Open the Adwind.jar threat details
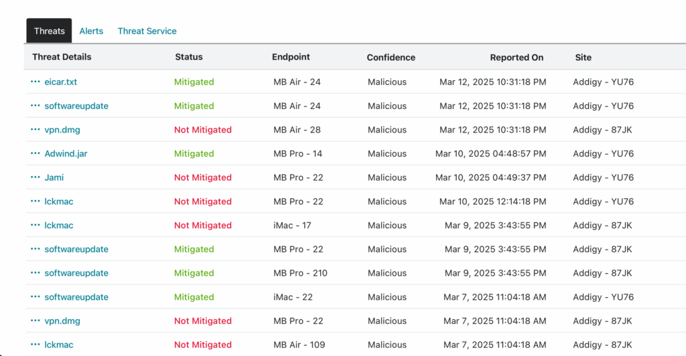The width and height of the screenshot is (686, 356). pyautogui.click(x=66, y=153)
